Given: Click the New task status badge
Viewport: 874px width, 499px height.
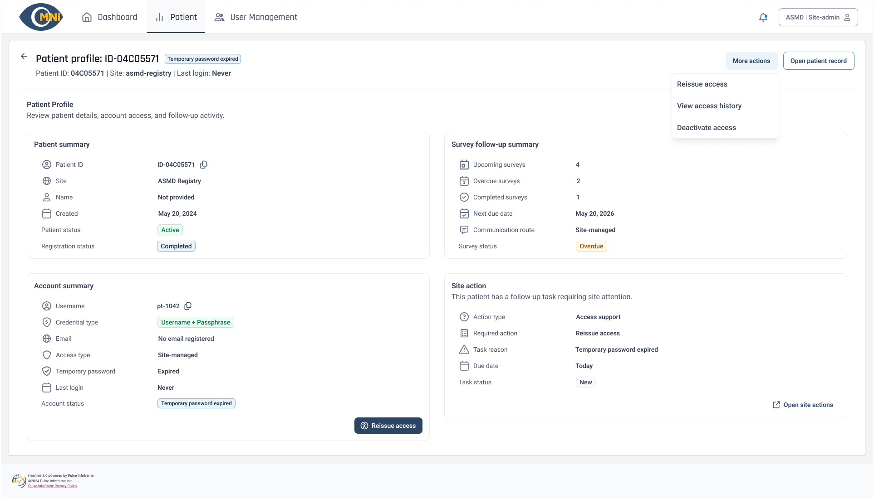Looking at the screenshot, I should pos(585,382).
